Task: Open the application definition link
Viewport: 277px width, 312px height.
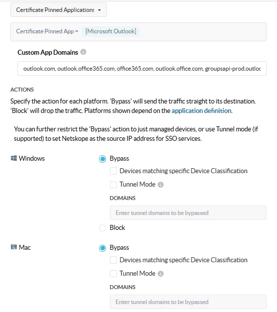Action: point(201,110)
